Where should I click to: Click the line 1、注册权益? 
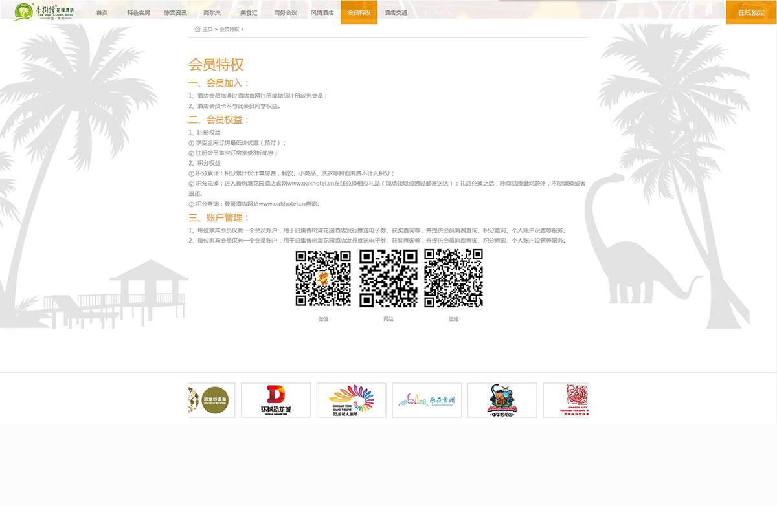(x=205, y=133)
